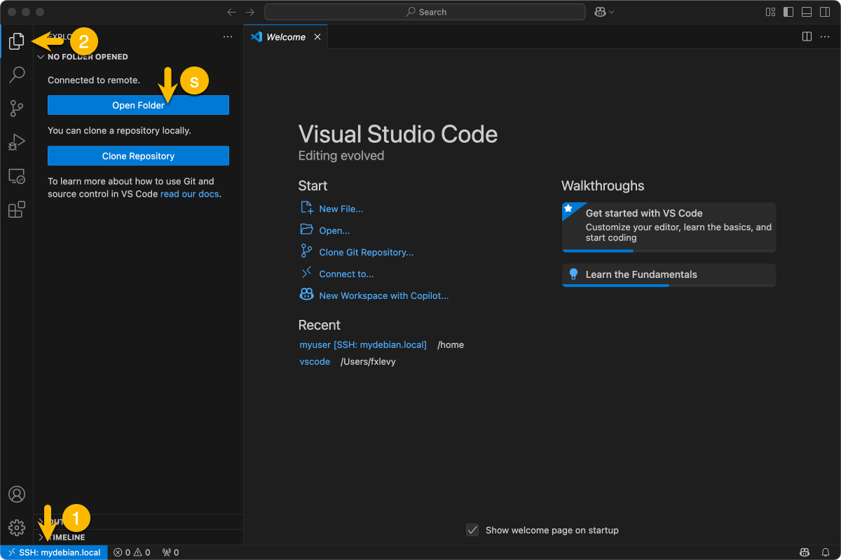This screenshot has width=841, height=560.
Task: Toggle the bottom panel layout button
Action: [x=807, y=12]
